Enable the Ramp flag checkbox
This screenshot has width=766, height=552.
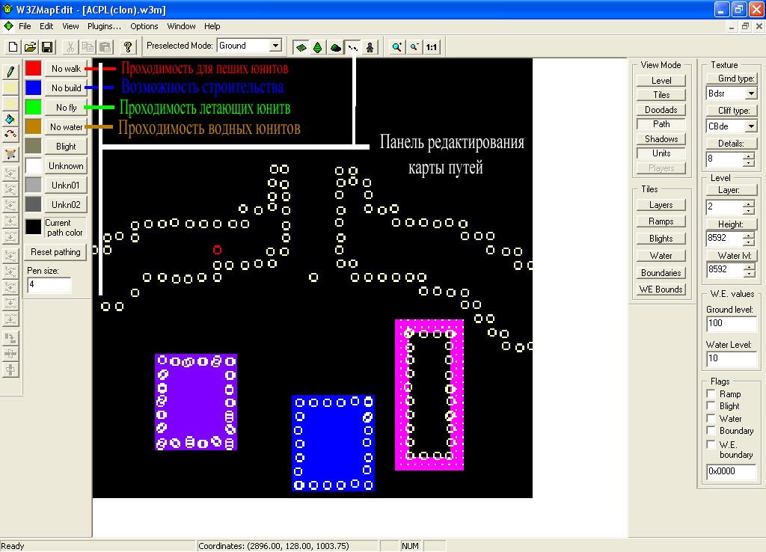pyautogui.click(x=711, y=393)
